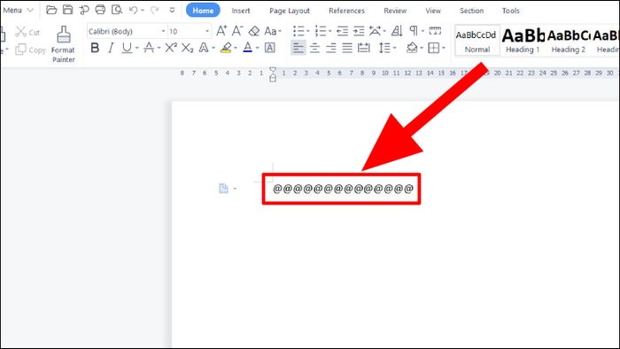Screen dimensions: 620x349
Task: Increase font size with the A+ icon
Action: [221, 31]
